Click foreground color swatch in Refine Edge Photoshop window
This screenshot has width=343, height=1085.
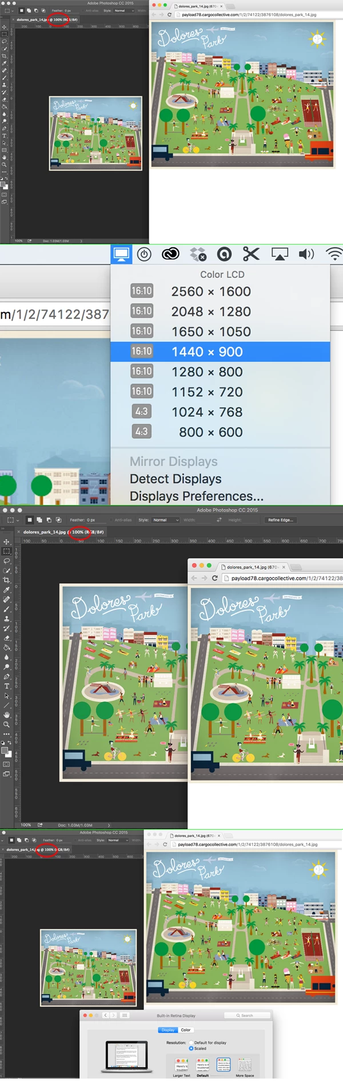tap(4, 751)
